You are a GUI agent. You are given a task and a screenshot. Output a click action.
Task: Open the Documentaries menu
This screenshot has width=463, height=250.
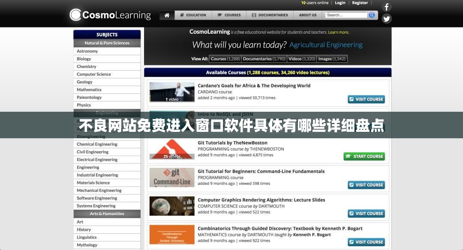point(270,15)
